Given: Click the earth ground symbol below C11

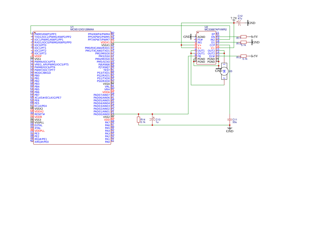Looking at the screenshot, I should [229, 128].
